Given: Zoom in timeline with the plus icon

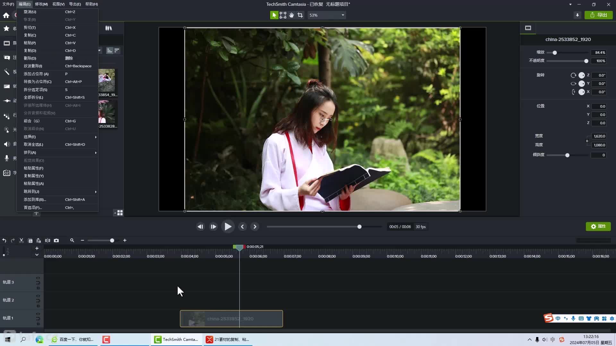Looking at the screenshot, I should 125,240.
